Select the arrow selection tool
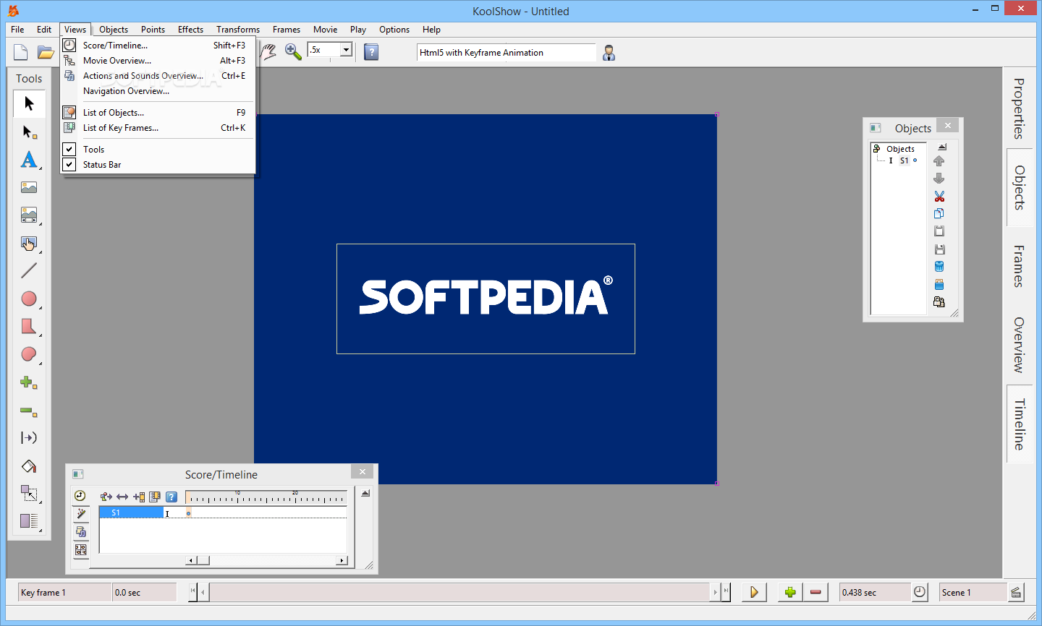 click(29, 103)
